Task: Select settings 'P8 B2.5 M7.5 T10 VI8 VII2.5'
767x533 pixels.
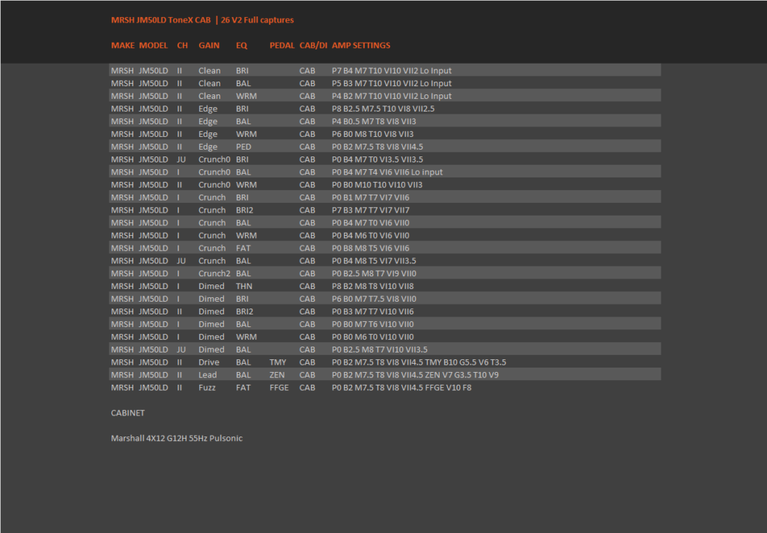Action: click(383, 109)
